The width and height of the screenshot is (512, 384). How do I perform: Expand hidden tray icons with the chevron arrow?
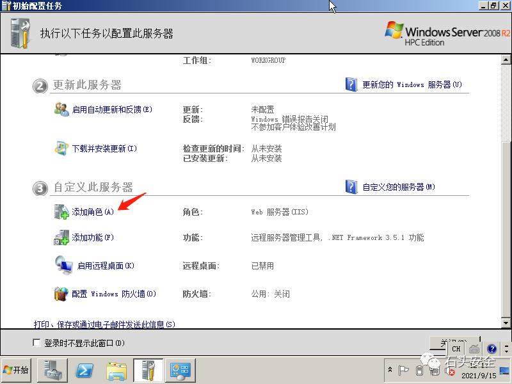point(390,369)
